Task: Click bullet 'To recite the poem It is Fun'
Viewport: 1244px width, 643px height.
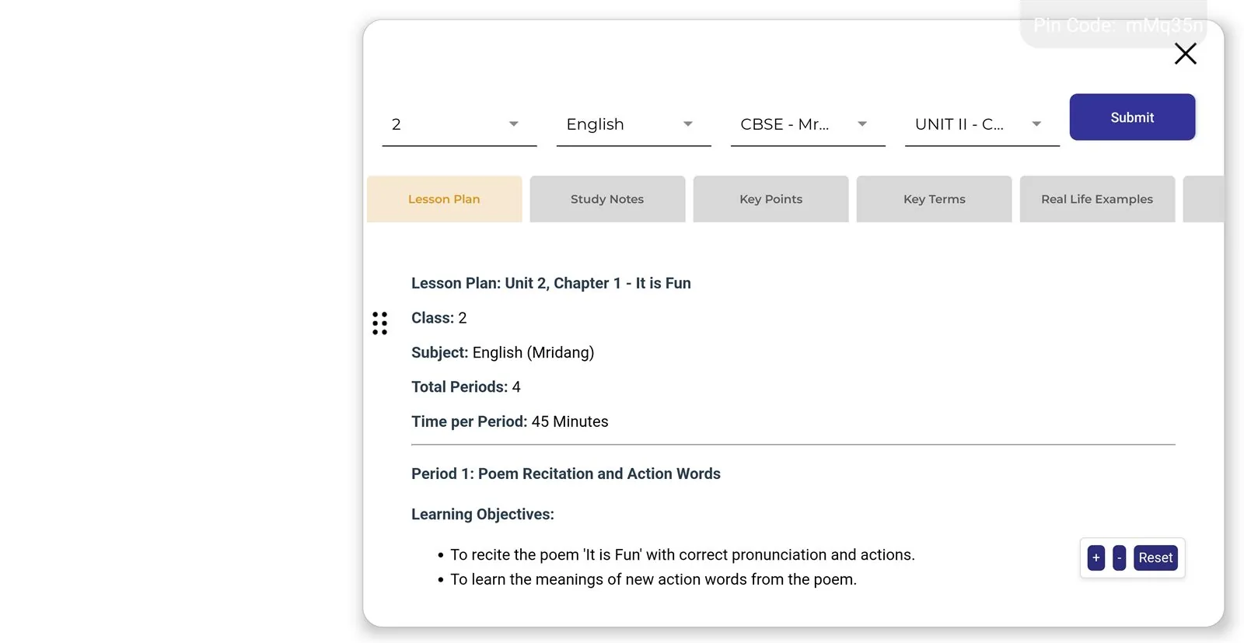Action: [682, 554]
